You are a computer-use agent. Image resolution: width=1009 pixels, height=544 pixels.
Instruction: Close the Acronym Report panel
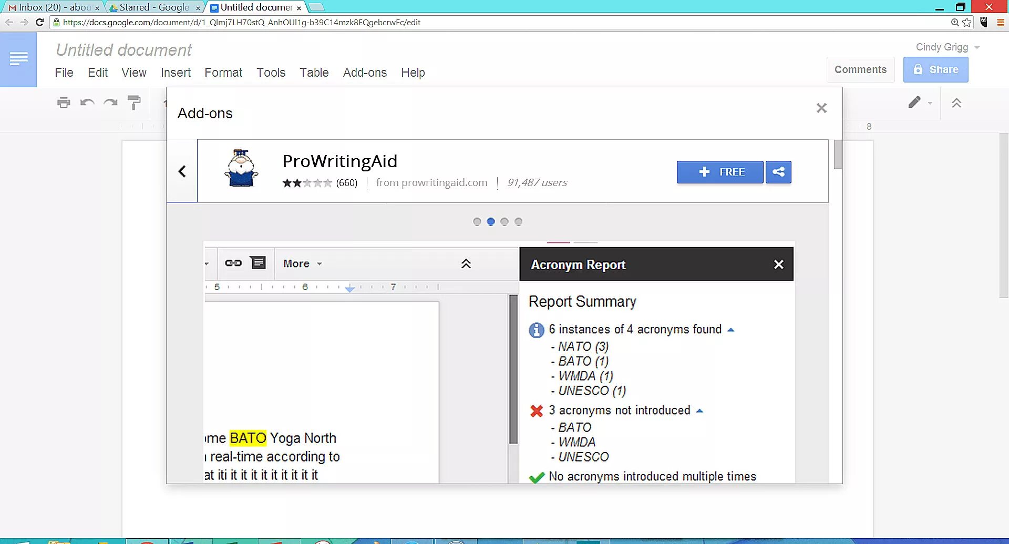click(779, 264)
